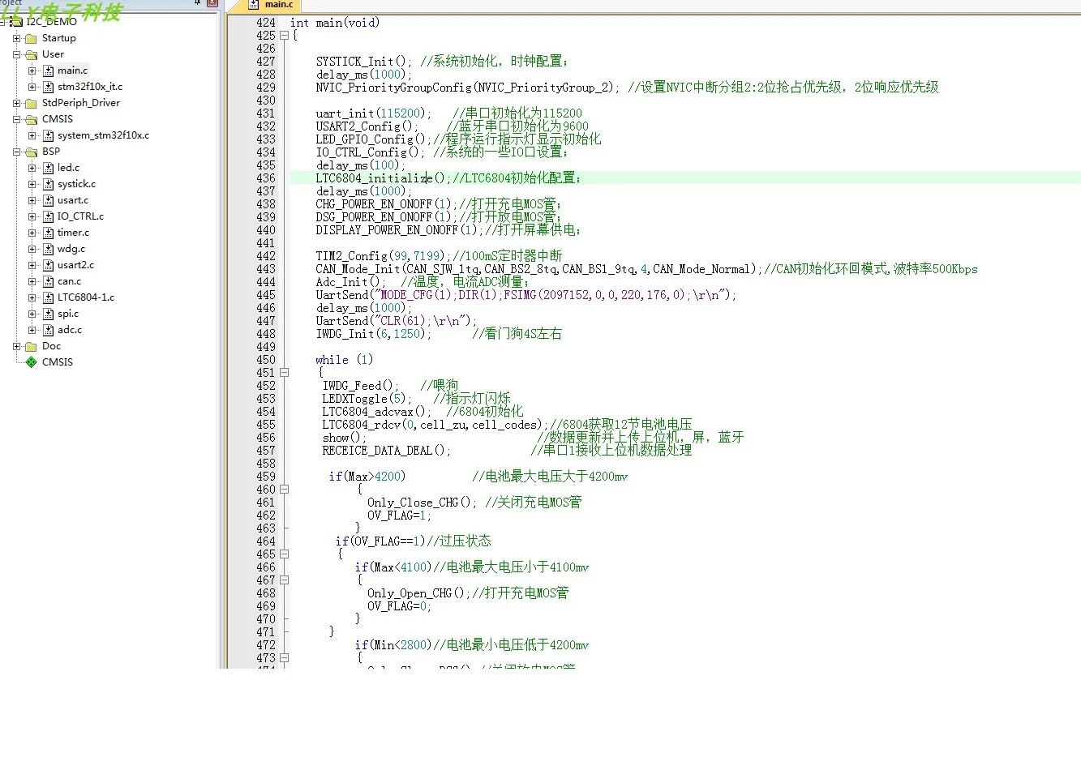Screen dimensions: 1081x770
Task: Expand the can.c file node
Action: tap(32, 281)
